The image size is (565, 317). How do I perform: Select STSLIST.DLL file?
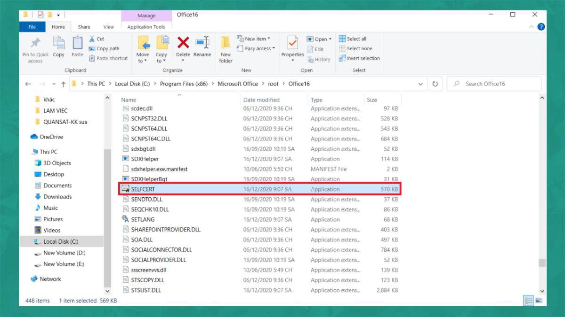tap(259, 290)
